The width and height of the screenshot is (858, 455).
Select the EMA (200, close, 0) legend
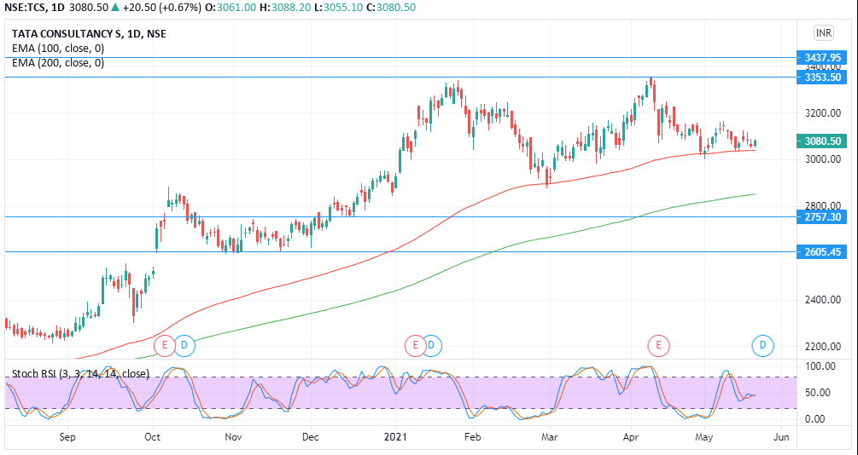pyautogui.click(x=58, y=62)
